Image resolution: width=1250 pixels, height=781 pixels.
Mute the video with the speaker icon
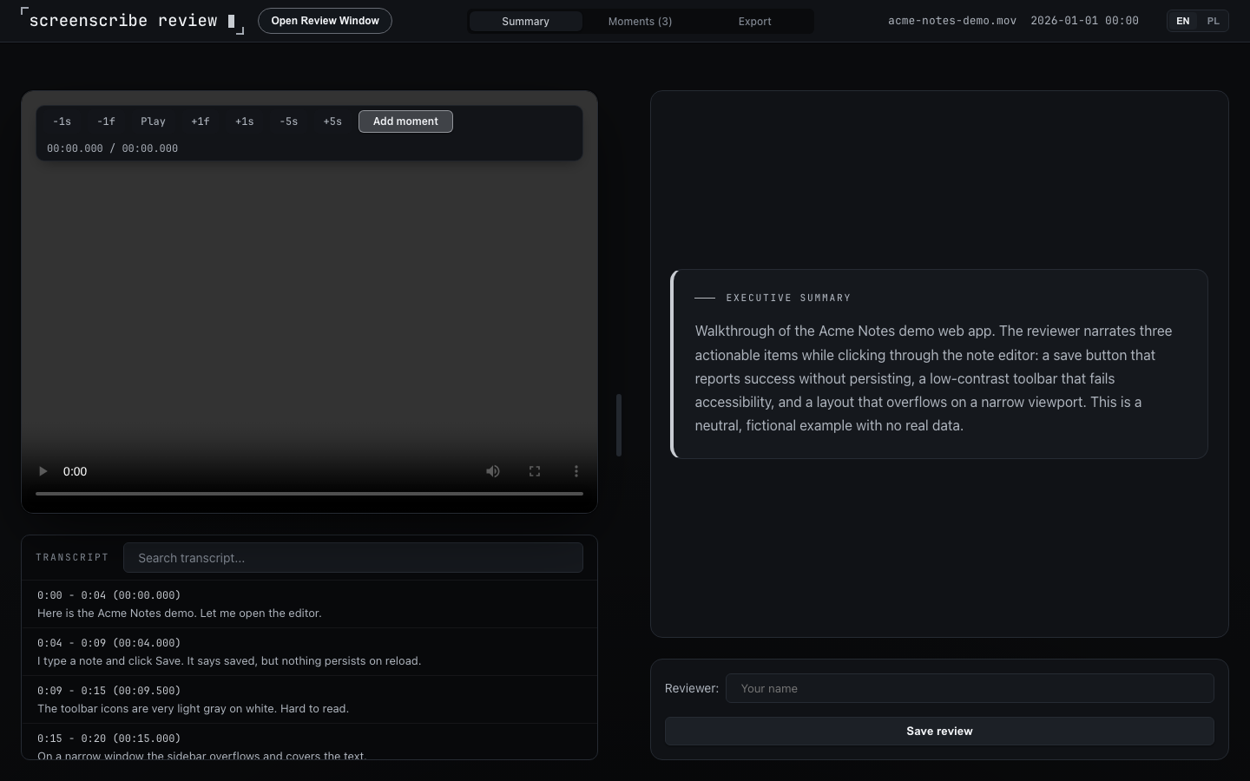point(492,471)
